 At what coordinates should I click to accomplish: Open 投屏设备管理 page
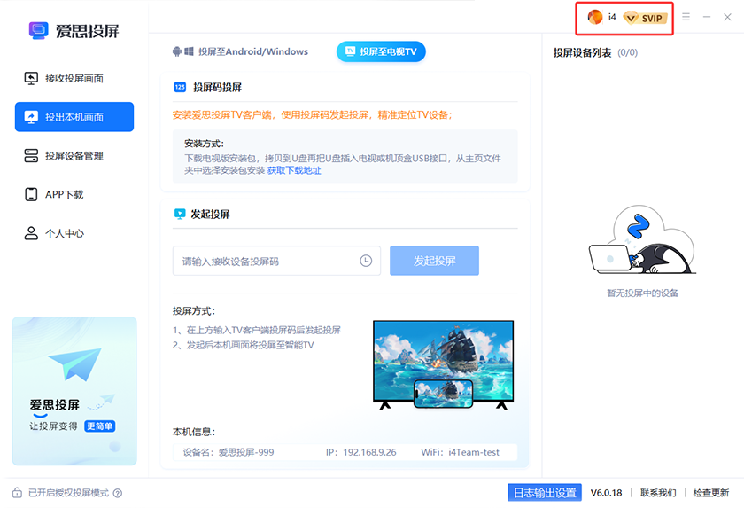74,156
